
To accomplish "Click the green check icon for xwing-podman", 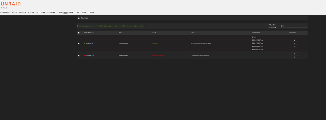I will tap(77, 26).
